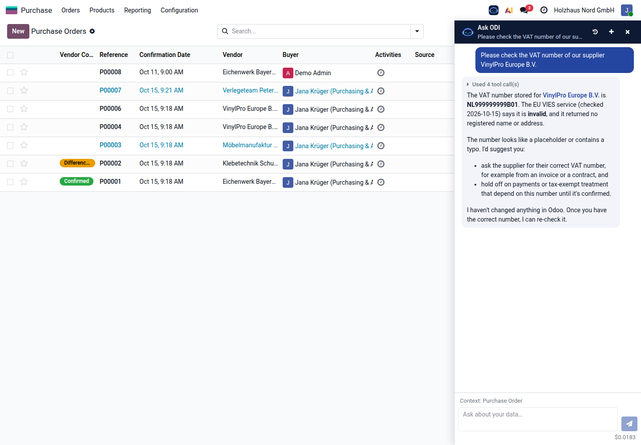The width and height of the screenshot is (641, 445).
Task: Select all purchase orders with header checkbox
Action: pos(10,55)
